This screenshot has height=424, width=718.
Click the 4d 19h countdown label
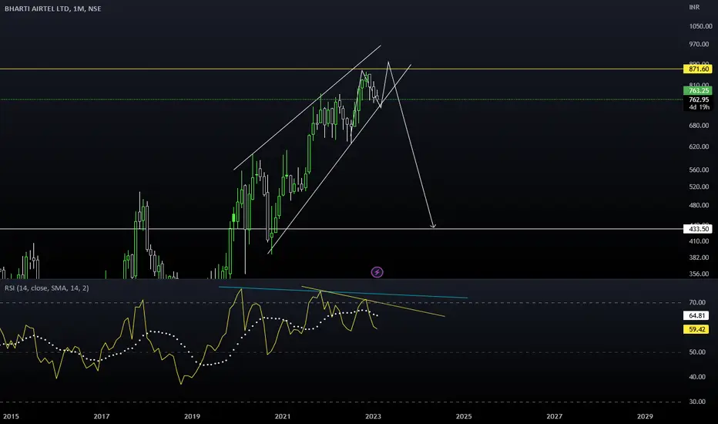pos(699,107)
